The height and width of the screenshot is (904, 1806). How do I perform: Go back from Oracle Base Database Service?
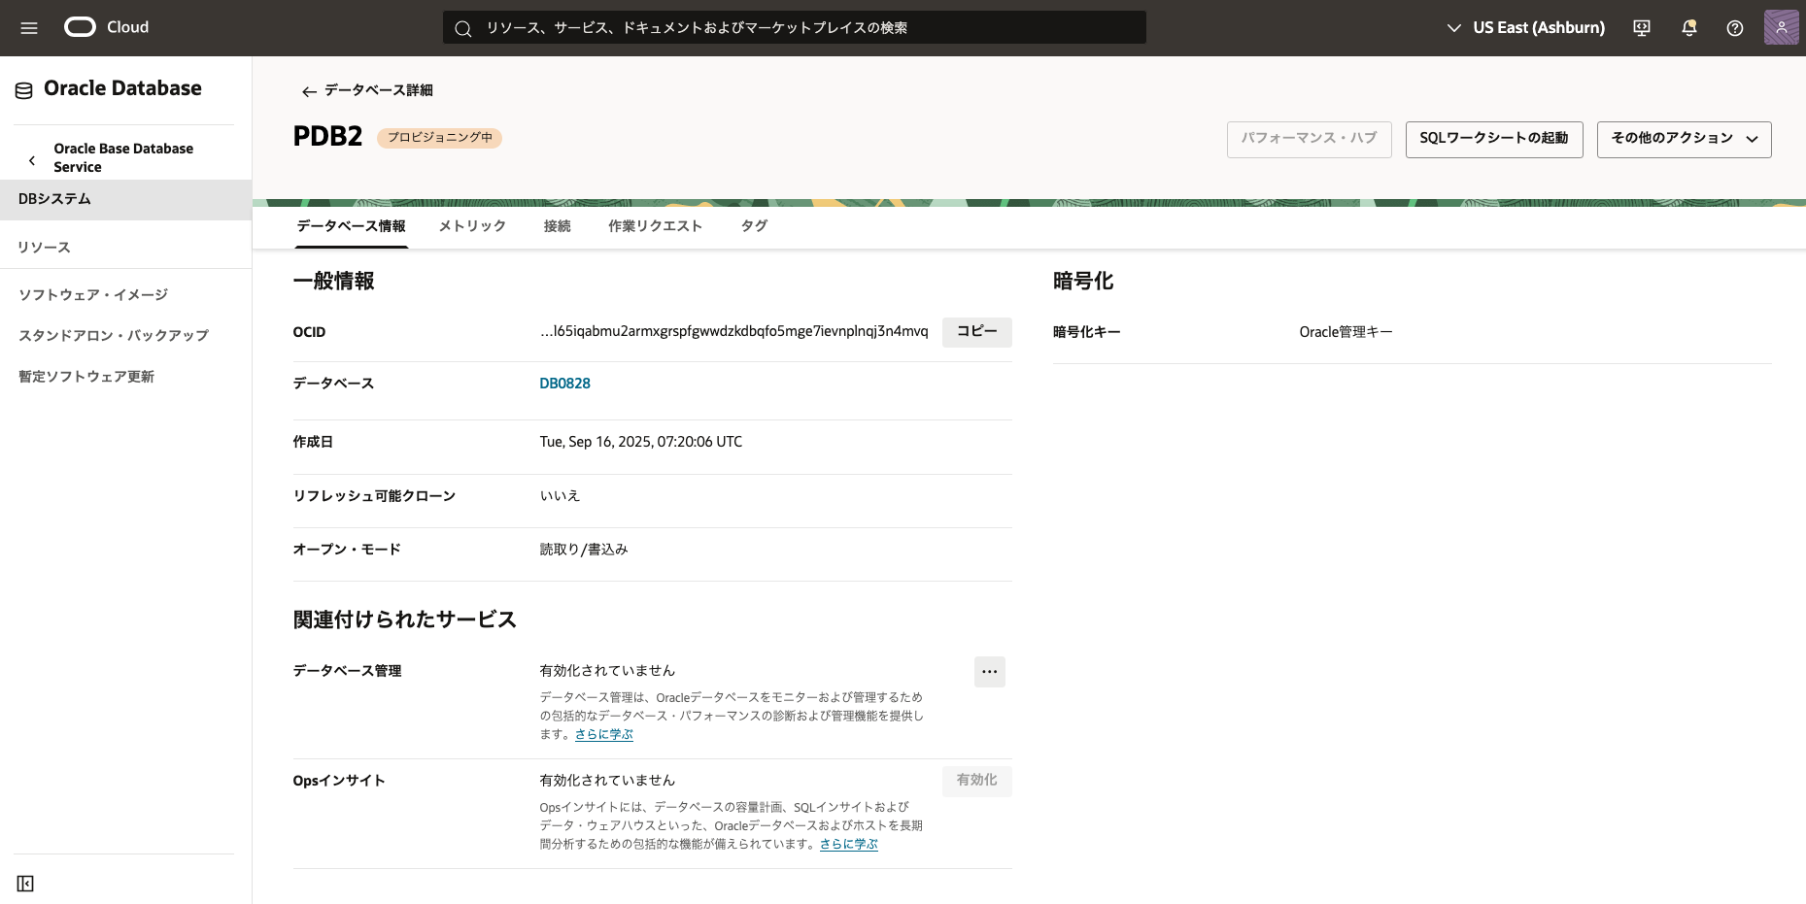coord(32,160)
